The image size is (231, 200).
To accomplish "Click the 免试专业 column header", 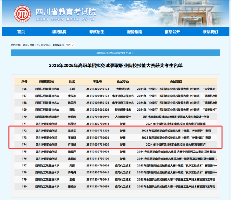I will 123,82.
